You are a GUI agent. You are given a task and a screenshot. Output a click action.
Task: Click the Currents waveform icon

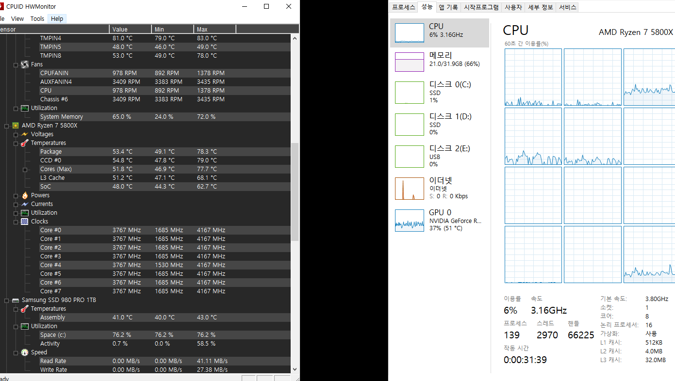(25, 204)
